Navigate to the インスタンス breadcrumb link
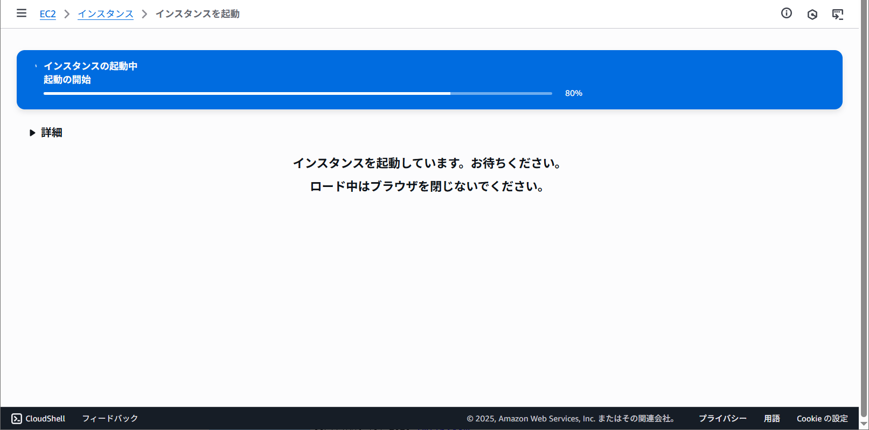The height and width of the screenshot is (430, 869). [106, 14]
